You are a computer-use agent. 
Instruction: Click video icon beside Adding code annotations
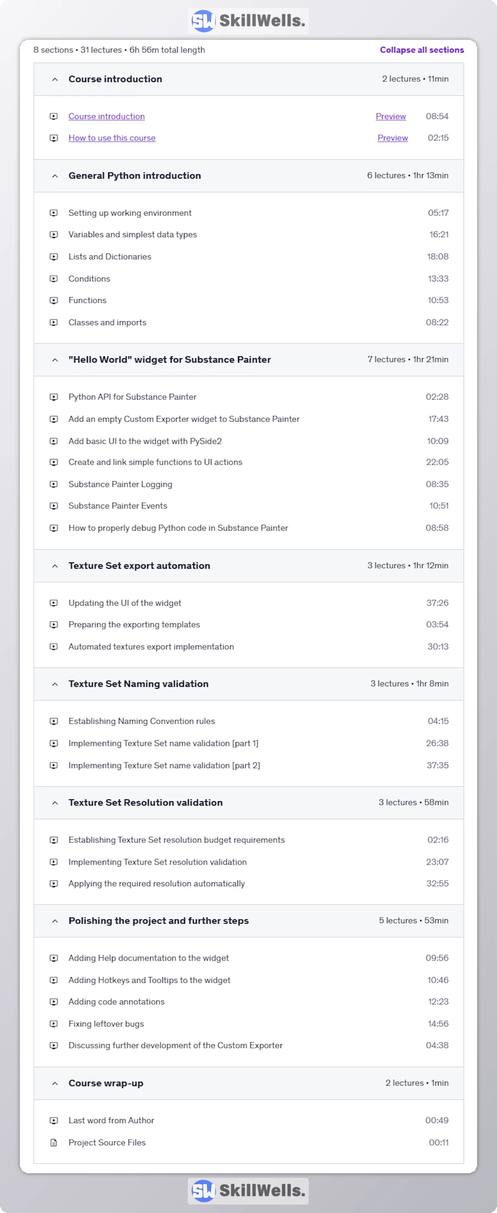point(54,1002)
